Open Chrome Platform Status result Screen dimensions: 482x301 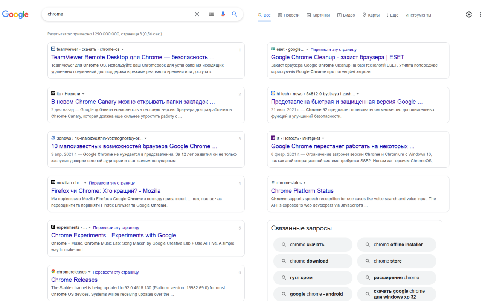coord(302,191)
